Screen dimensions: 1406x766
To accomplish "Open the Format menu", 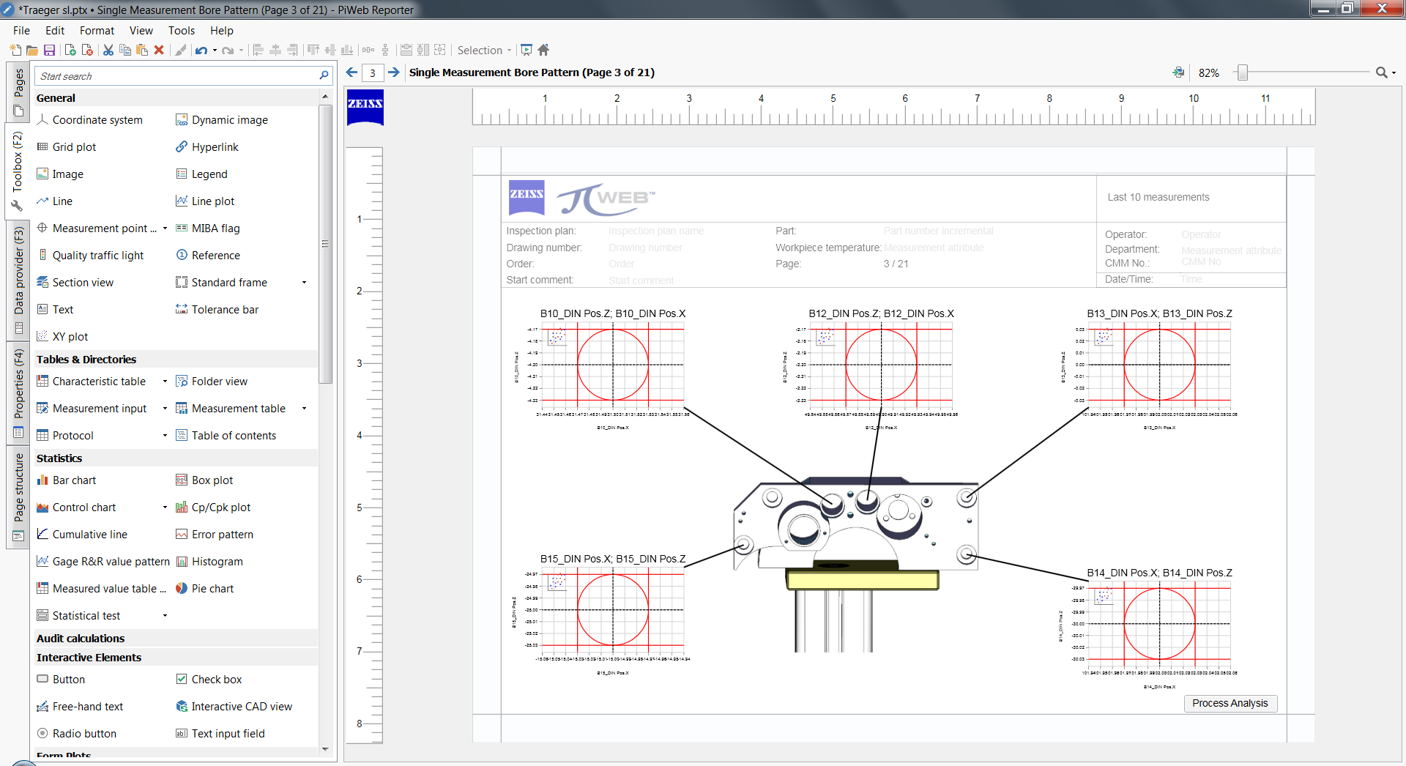I will [96, 30].
